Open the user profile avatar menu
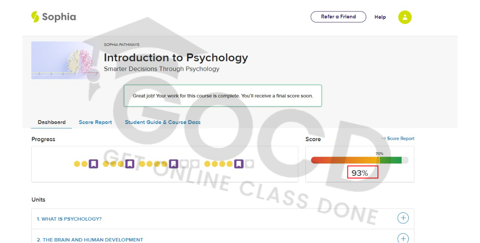Image resolution: width=480 pixels, height=243 pixels. [405, 17]
